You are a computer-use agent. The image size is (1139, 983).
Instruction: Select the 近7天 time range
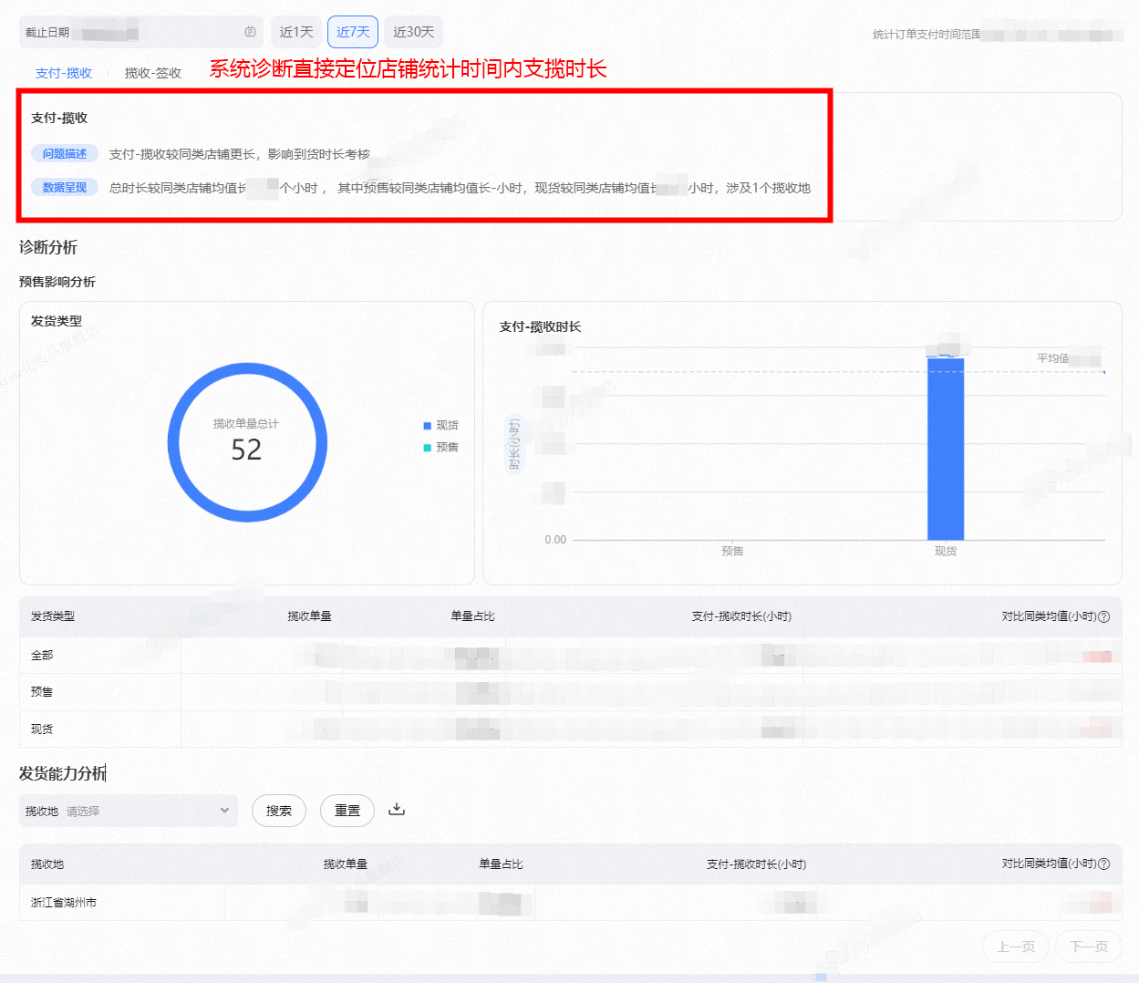tap(353, 32)
